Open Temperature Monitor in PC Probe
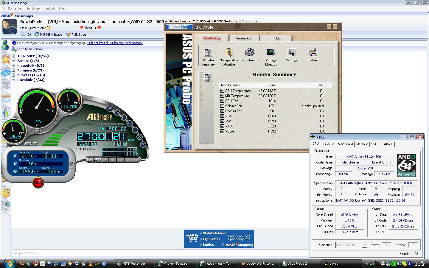Viewport: 429px width, 268px height. [229, 57]
